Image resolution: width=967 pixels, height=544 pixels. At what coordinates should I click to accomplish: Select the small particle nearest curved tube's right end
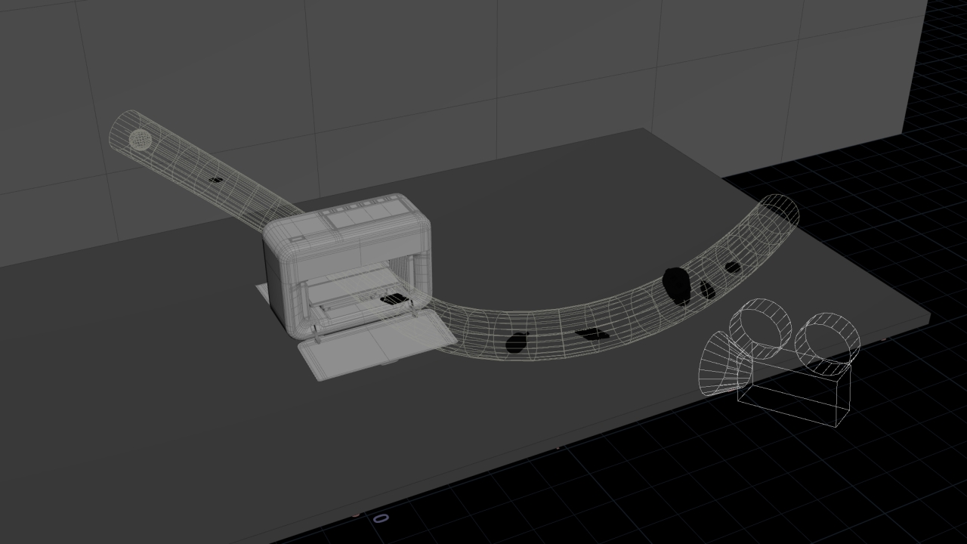click(x=732, y=267)
